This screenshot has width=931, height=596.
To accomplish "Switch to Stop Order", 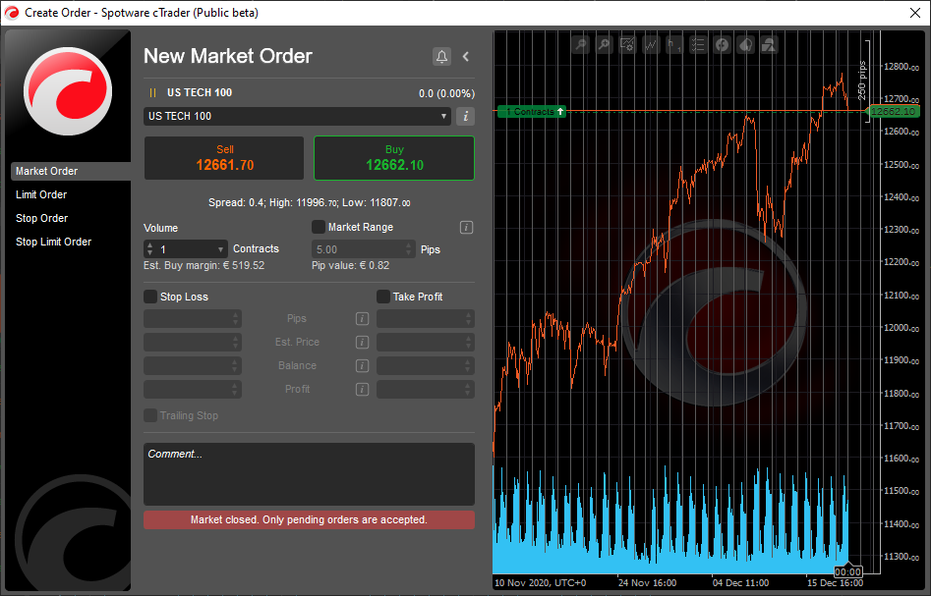I will [x=41, y=218].
